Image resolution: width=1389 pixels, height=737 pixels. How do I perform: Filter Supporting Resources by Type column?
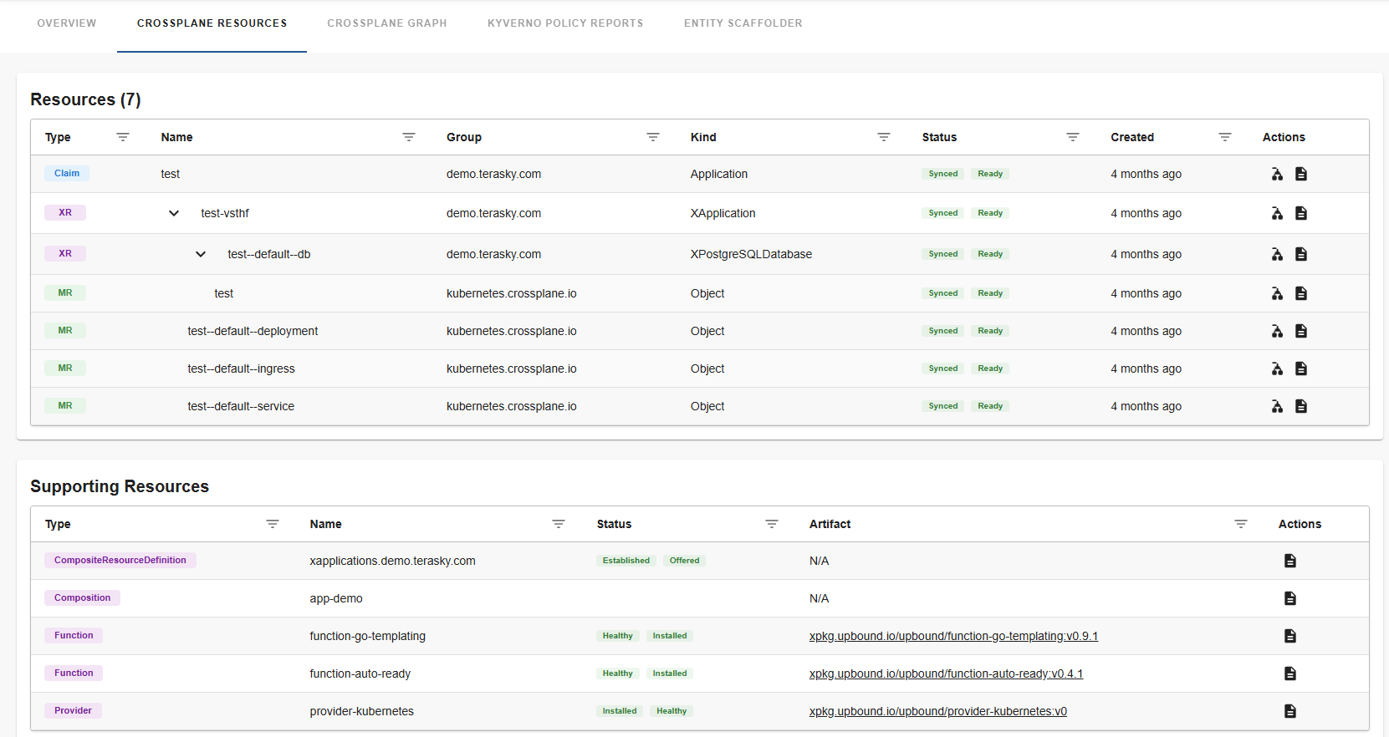click(273, 524)
